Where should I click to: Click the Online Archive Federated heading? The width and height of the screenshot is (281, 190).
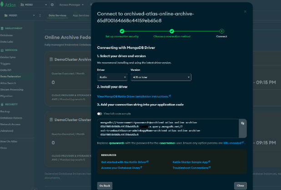[x=68, y=37]
